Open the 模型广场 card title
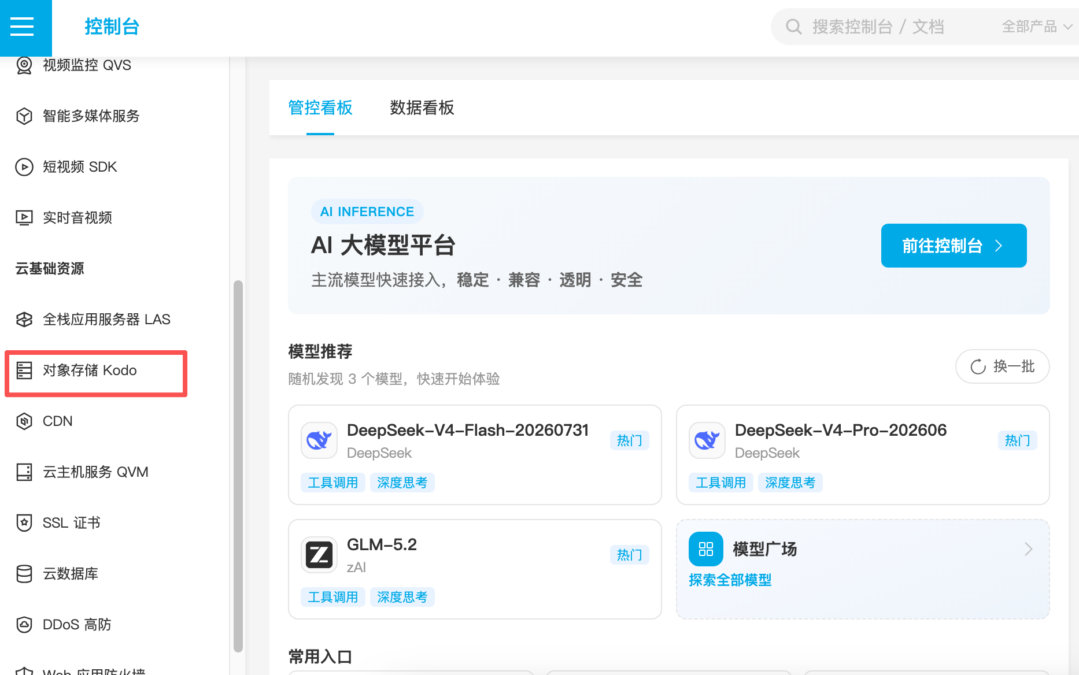 click(x=764, y=549)
